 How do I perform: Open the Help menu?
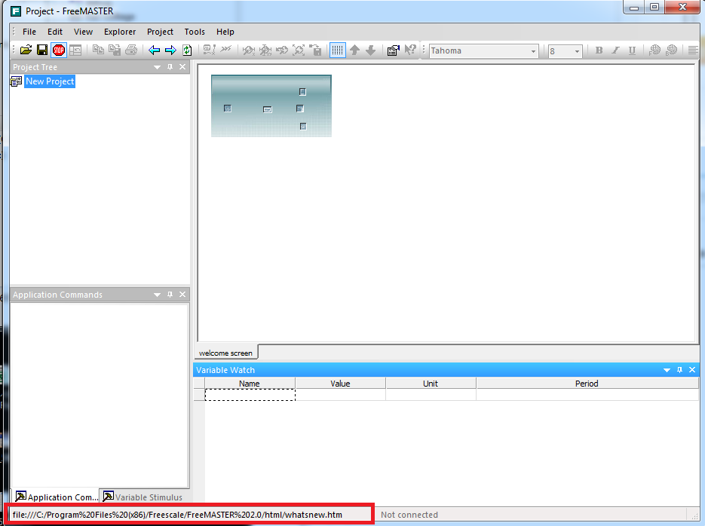pos(225,32)
